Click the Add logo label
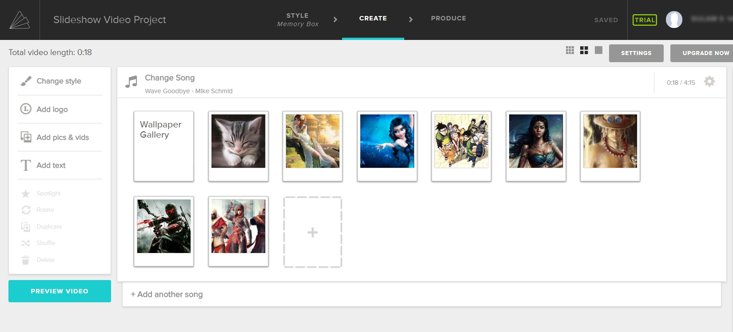The image size is (733, 332). 52,109
